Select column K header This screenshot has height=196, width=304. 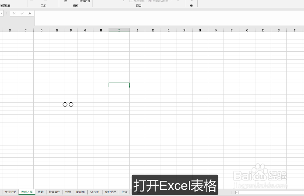pos(153,30)
